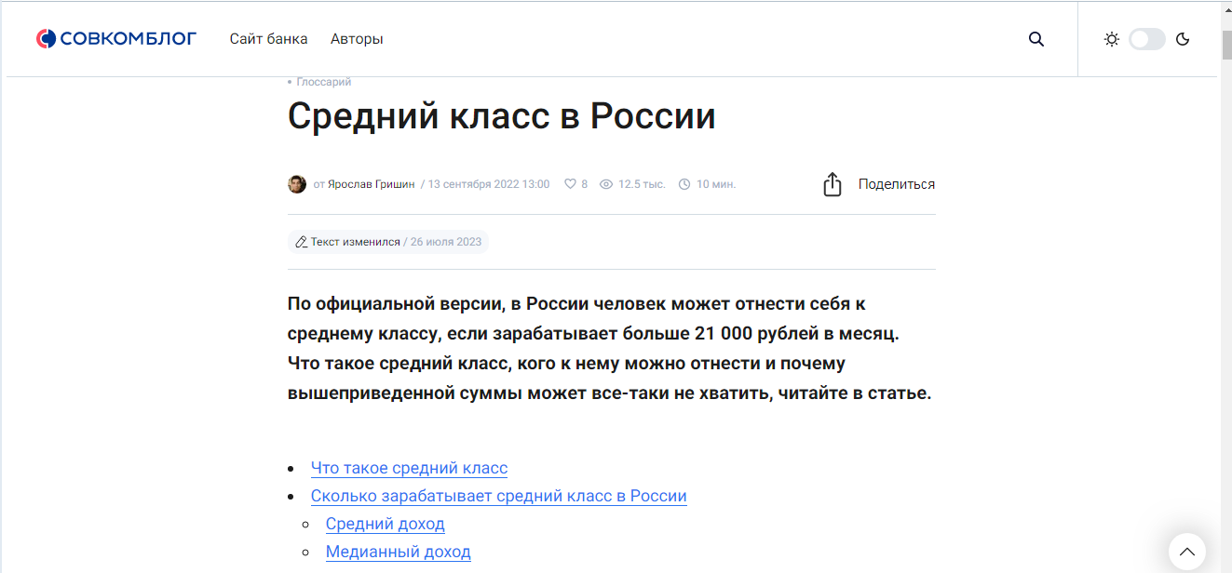
Task: Click the share arrow icon
Action: point(833,184)
